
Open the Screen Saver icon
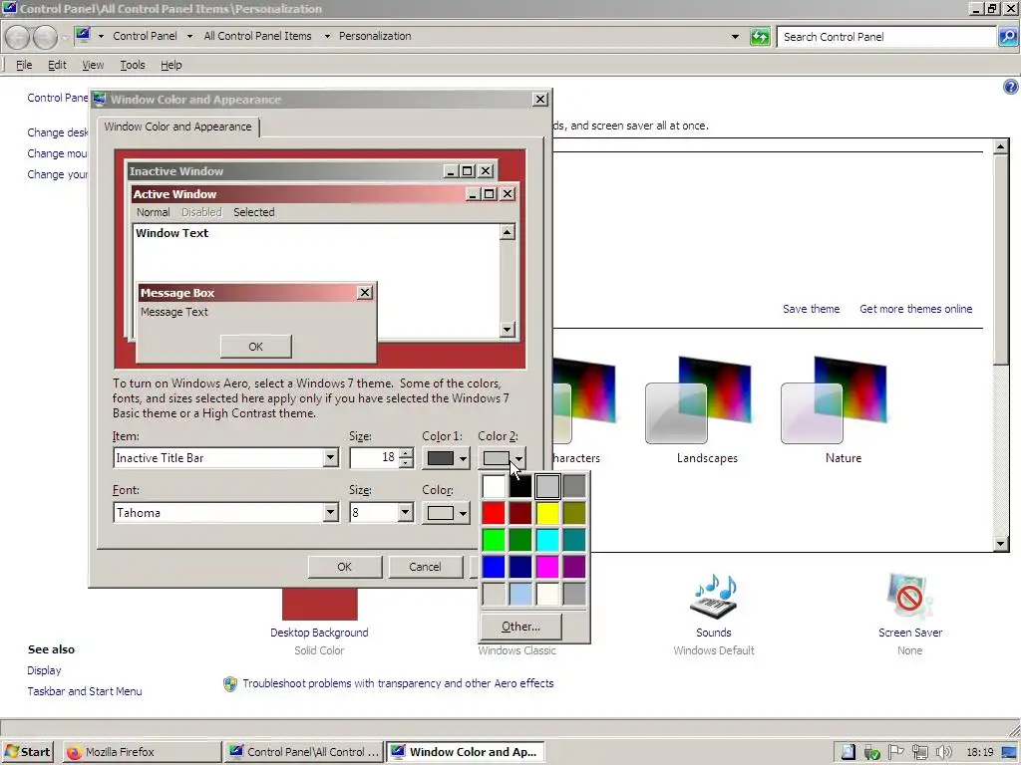(x=909, y=596)
